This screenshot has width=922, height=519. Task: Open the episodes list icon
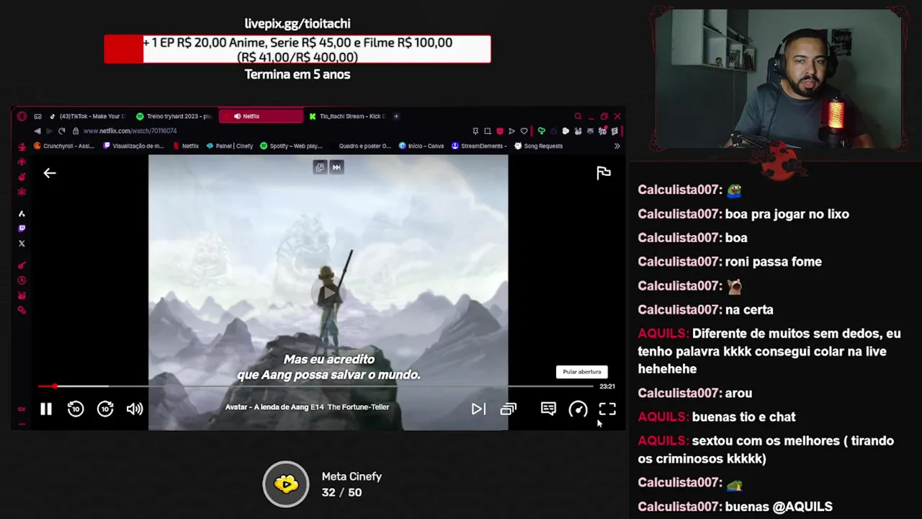(509, 409)
